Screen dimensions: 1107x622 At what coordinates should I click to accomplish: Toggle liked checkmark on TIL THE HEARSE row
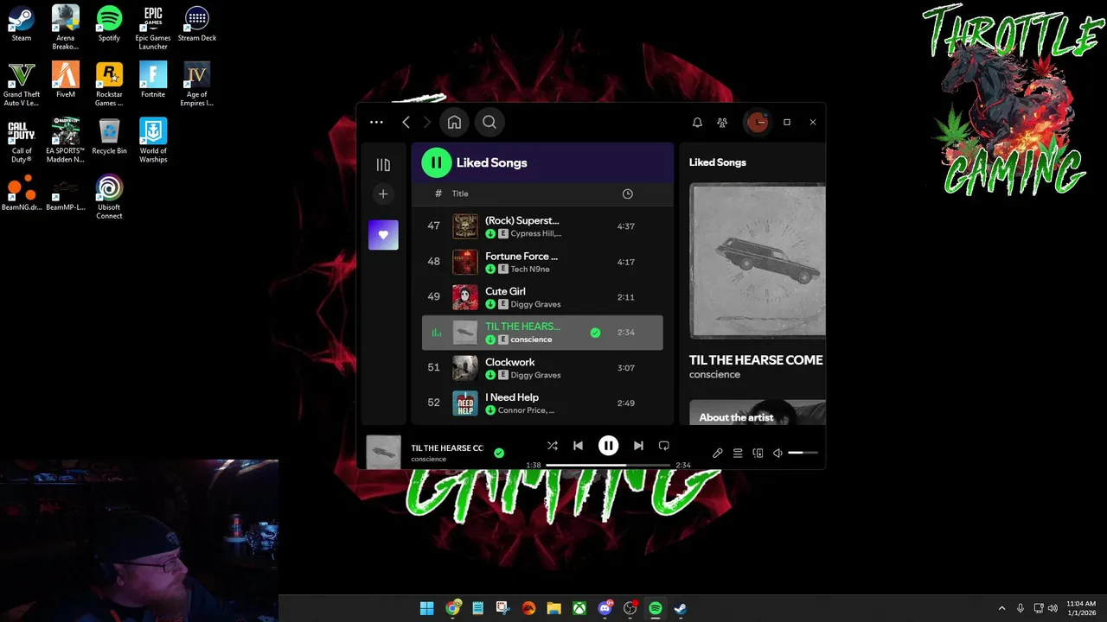pyautogui.click(x=595, y=333)
